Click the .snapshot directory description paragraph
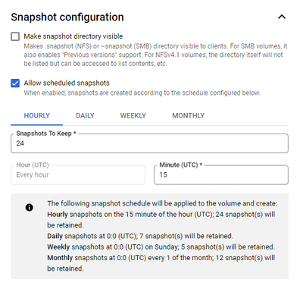Screen dimensions: 303x289 tap(155, 55)
